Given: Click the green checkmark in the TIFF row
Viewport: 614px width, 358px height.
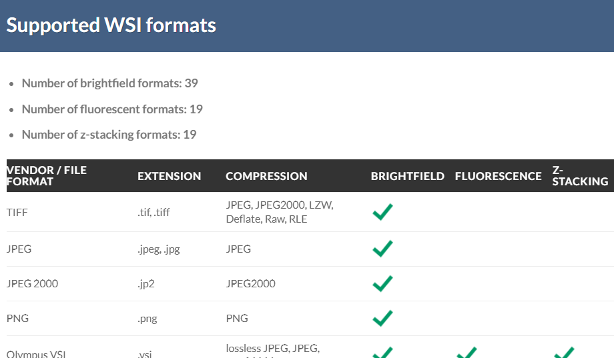Looking at the screenshot, I should (x=382, y=213).
